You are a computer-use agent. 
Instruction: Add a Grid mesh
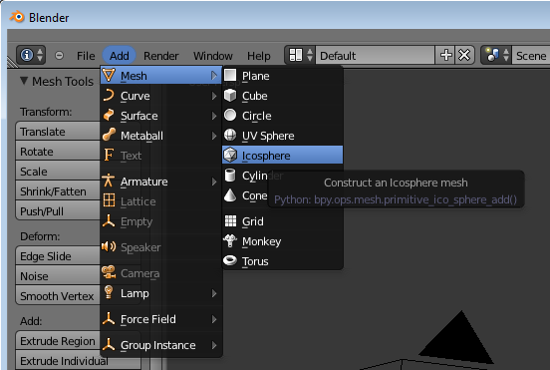pyautogui.click(x=282, y=221)
